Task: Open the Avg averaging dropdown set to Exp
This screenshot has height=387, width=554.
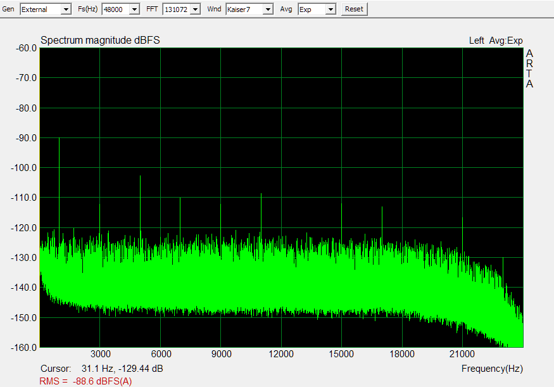Action: pyautogui.click(x=317, y=10)
